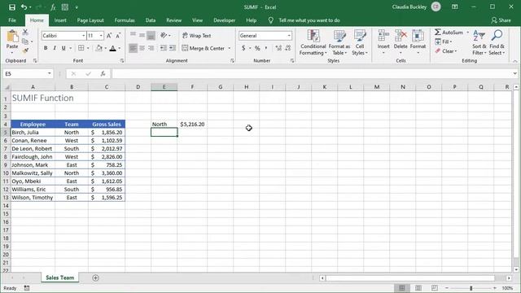The width and height of the screenshot is (521, 293).
Task: Click the Paste clipboard icon
Action: [x=12, y=37]
